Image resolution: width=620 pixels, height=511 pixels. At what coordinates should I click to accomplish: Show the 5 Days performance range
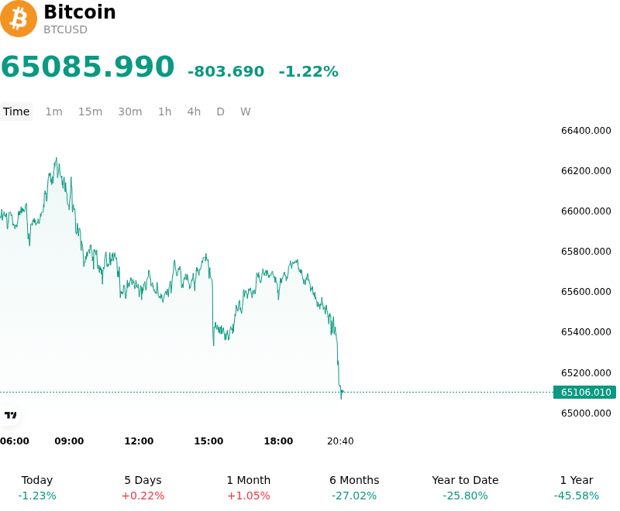pyautogui.click(x=143, y=488)
